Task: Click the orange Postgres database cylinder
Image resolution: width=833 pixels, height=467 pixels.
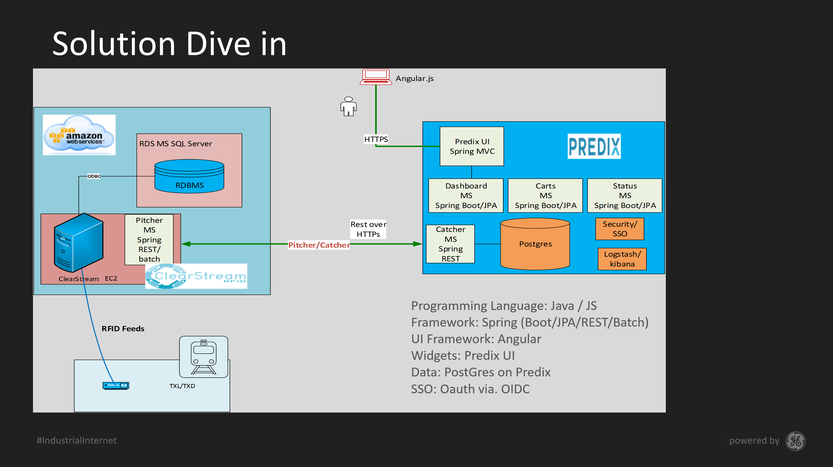Action: pyautogui.click(x=535, y=244)
